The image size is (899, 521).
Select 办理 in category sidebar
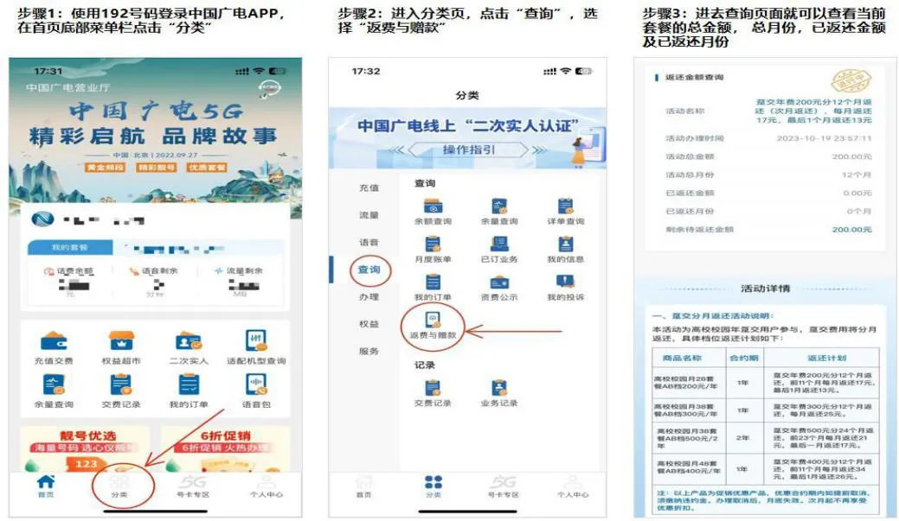[369, 296]
